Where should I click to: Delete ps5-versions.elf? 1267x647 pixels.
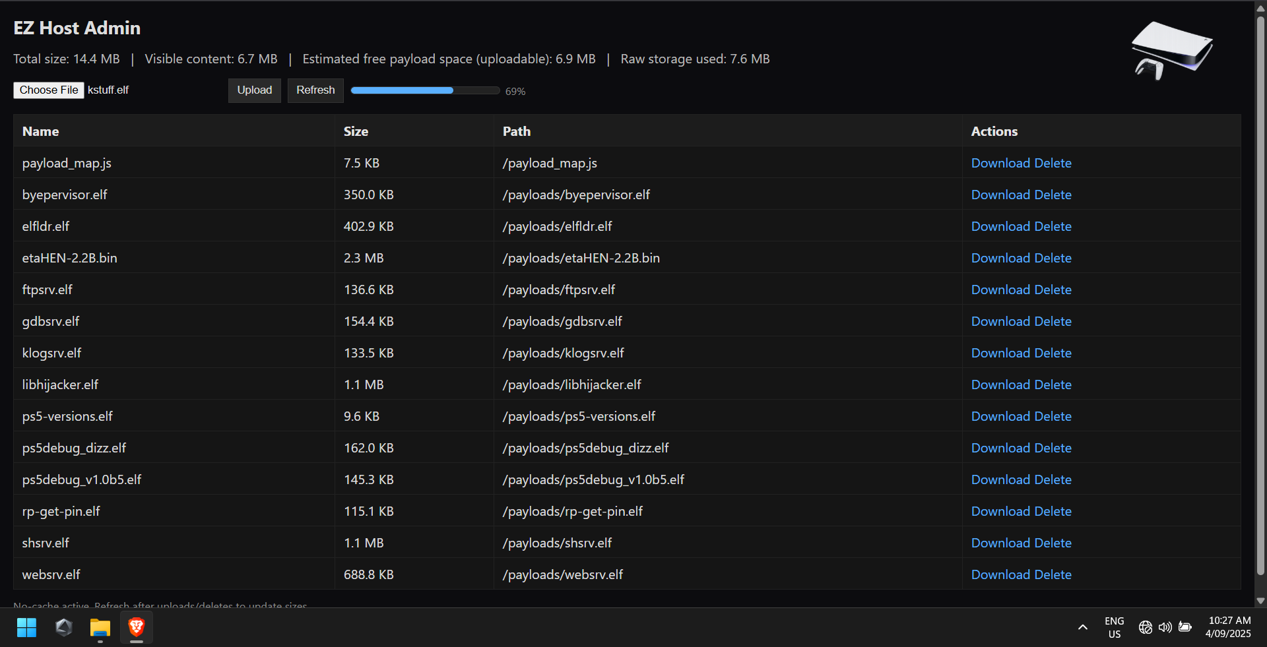pyautogui.click(x=1053, y=416)
